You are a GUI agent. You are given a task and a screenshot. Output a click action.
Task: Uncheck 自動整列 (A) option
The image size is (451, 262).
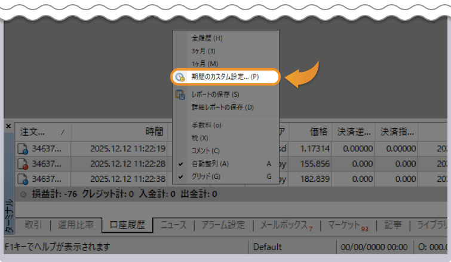[x=226, y=163]
